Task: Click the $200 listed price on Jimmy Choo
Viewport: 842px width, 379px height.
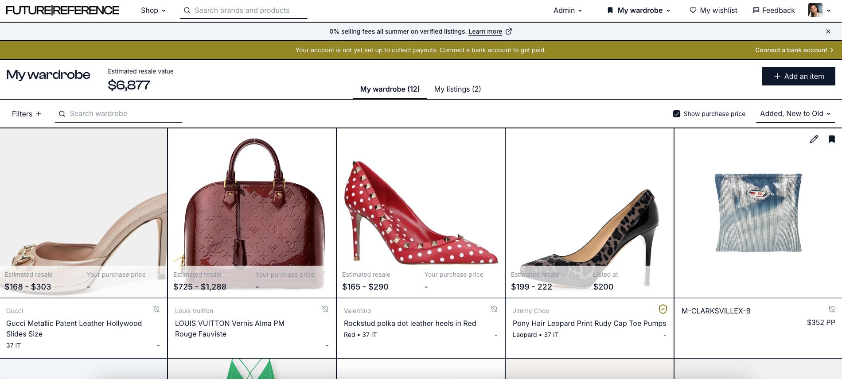Action: point(603,286)
